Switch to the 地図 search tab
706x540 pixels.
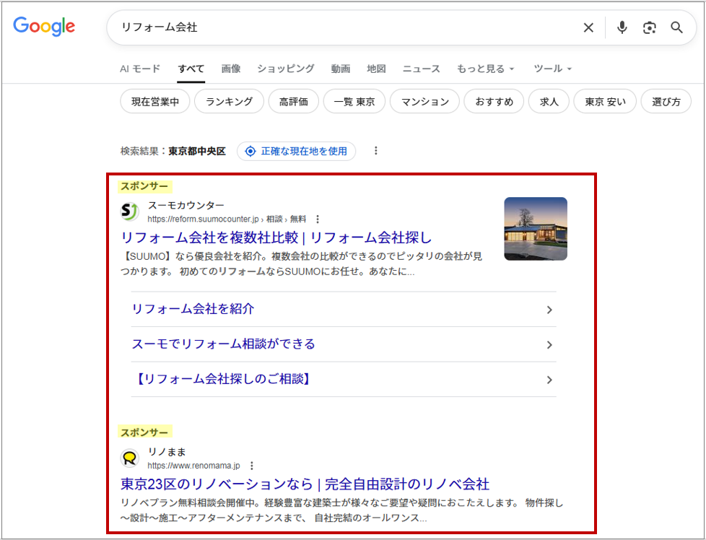[x=375, y=69]
